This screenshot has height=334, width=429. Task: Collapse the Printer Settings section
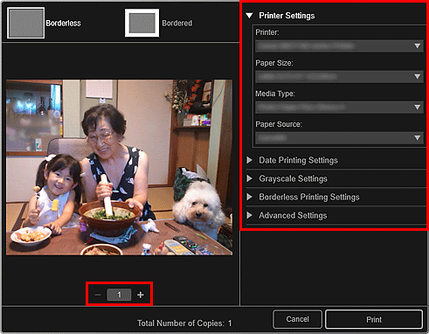[x=249, y=16]
